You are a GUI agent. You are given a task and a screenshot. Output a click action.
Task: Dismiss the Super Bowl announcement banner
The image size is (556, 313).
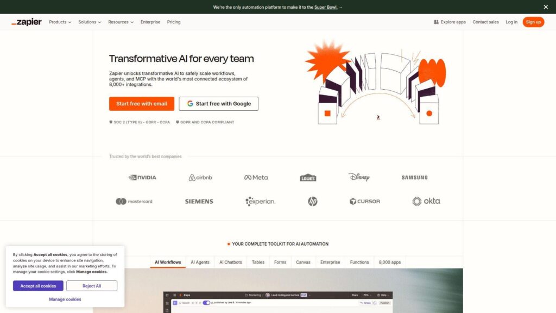546,7
